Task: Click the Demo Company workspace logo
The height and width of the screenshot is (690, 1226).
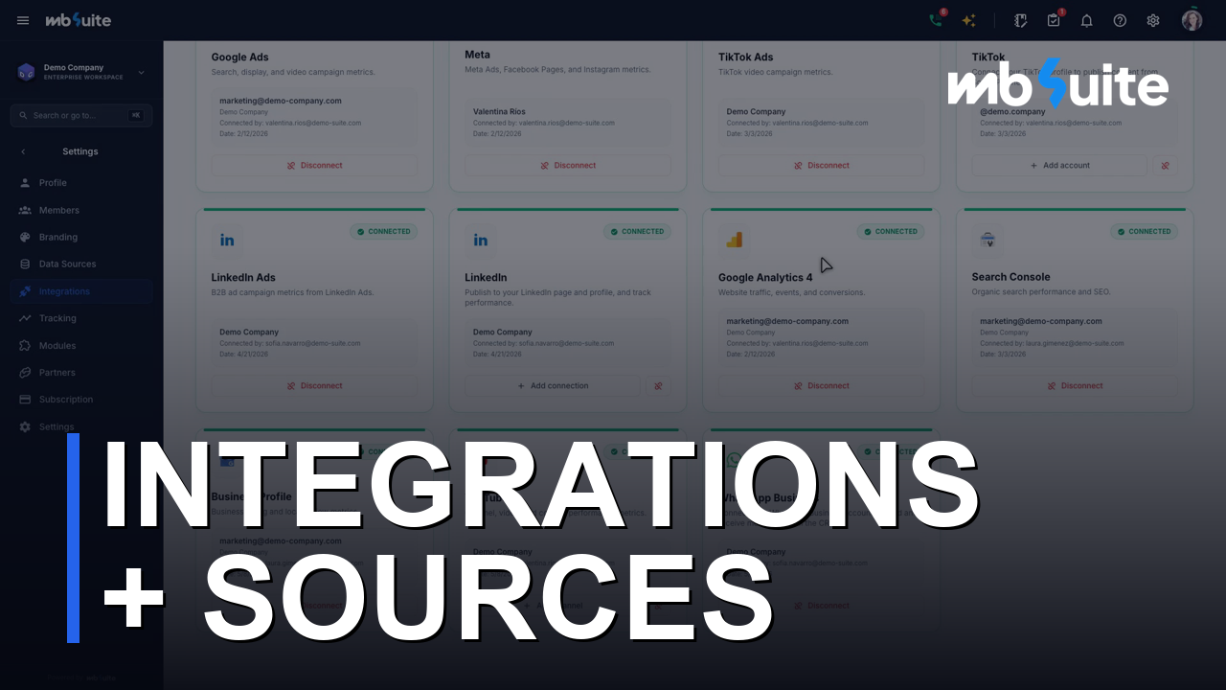Action: click(27, 72)
